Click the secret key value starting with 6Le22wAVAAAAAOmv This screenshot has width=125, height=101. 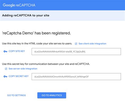61,77
